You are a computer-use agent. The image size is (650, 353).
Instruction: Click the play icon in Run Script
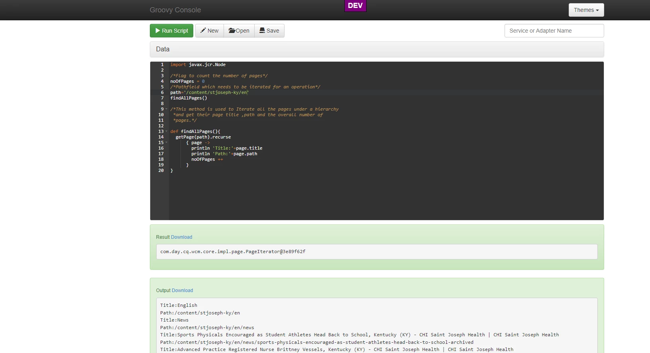(158, 31)
